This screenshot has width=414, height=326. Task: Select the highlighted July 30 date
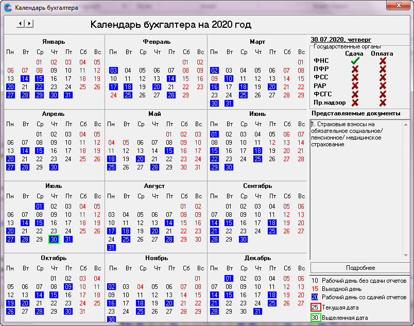[x=54, y=239]
